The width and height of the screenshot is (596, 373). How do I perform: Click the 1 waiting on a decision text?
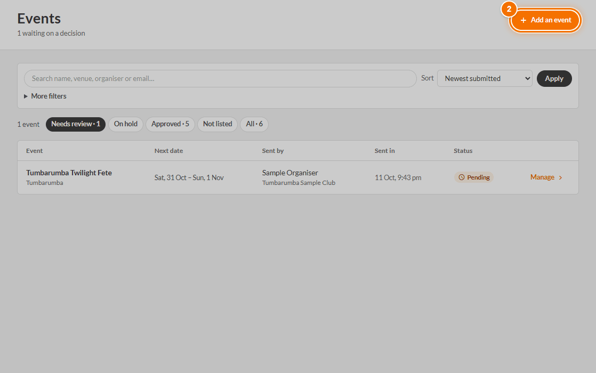[x=51, y=34]
